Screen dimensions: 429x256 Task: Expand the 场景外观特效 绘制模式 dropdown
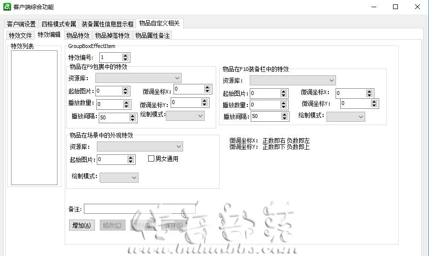tap(119, 177)
